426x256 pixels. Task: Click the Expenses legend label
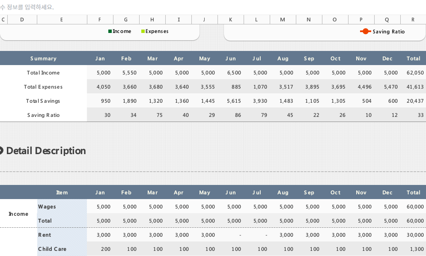tap(157, 31)
